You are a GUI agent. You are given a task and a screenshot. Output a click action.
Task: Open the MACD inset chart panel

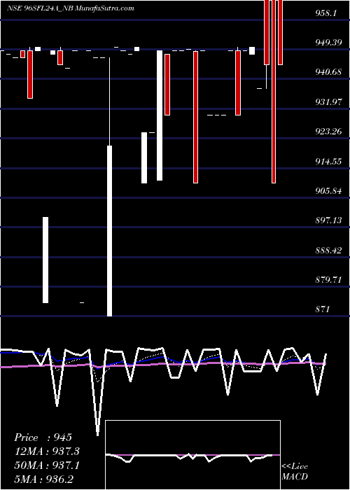tap(192, 455)
